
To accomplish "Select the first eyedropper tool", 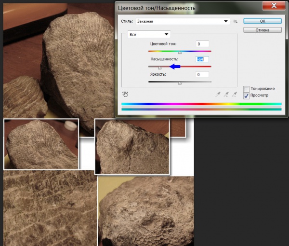I will [217, 94].
